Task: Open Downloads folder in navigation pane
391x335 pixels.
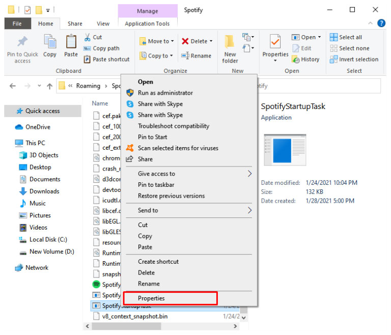Action: (x=44, y=191)
